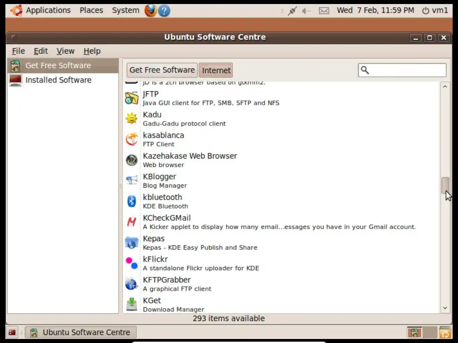This screenshot has width=458, height=343.
Task: Click the workspace switcher Software Centre icon
Action: tap(415, 332)
